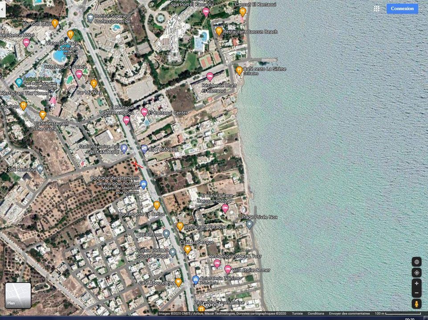Open the Animalerie Z'animo shop pin
The height and width of the screenshot is (320, 428).
pyautogui.click(x=195, y=280)
